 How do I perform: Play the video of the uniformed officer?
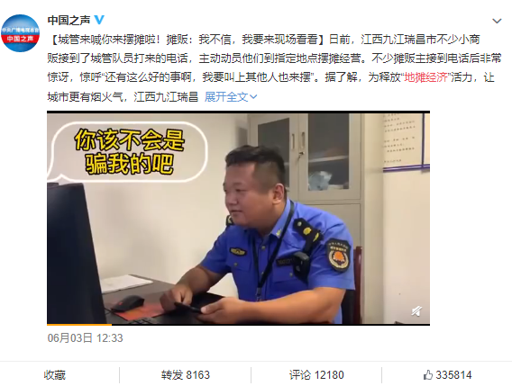(x=238, y=218)
